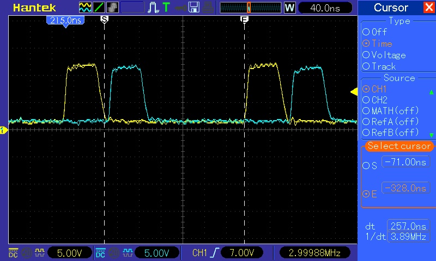
Task: Click the 40.0ns timebase readout
Action: (325, 8)
